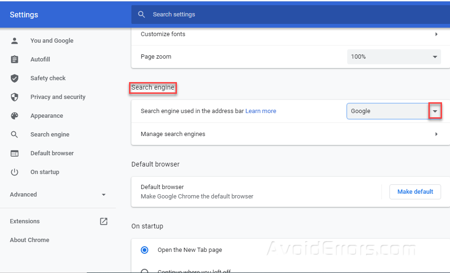
Task: Click the Search settings input field
Action: click(282, 15)
